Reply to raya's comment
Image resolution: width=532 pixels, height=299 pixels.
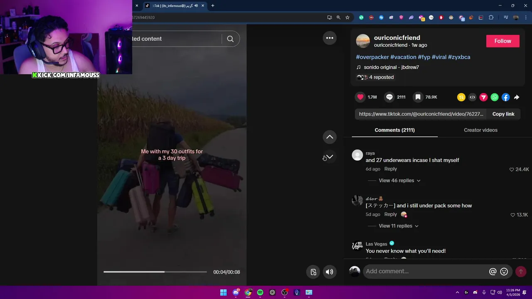coord(390,169)
